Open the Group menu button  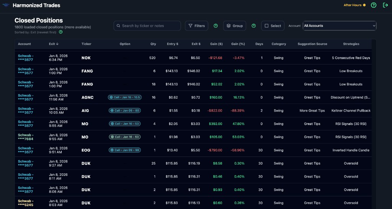tap(235, 26)
